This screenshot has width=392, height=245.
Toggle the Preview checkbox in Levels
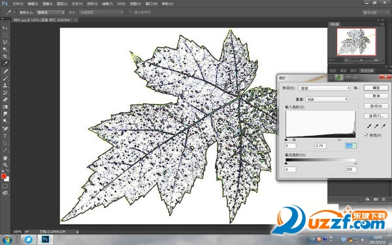tap(367, 135)
